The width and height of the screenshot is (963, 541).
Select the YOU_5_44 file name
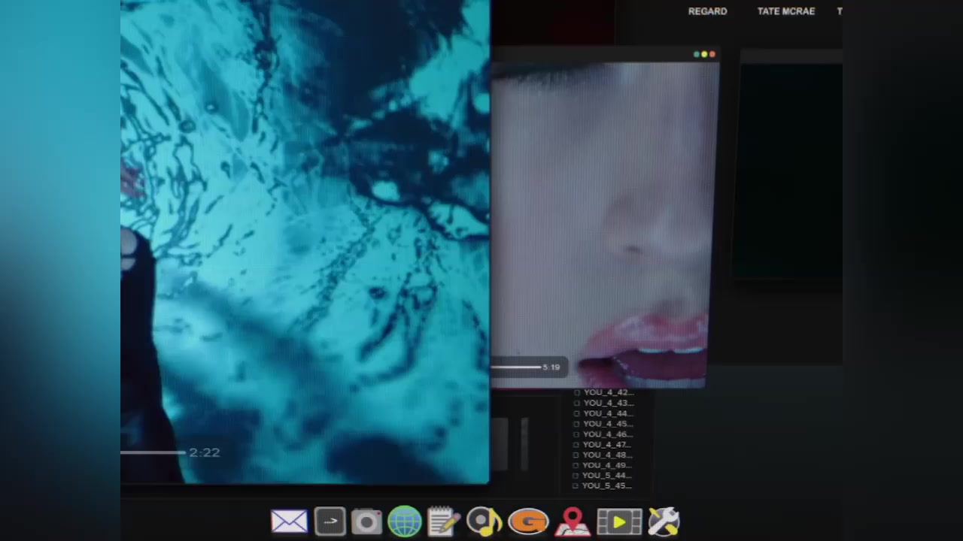pyautogui.click(x=608, y=476)
